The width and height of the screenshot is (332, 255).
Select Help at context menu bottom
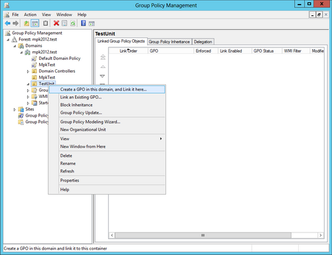(x=107, y=190)
